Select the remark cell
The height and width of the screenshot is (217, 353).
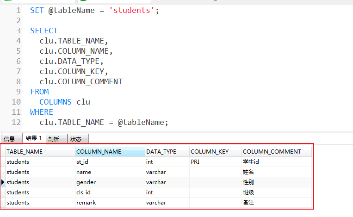click(110, 202)
